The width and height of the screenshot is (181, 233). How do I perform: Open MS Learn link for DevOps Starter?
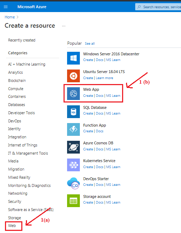tap(113, 185)
